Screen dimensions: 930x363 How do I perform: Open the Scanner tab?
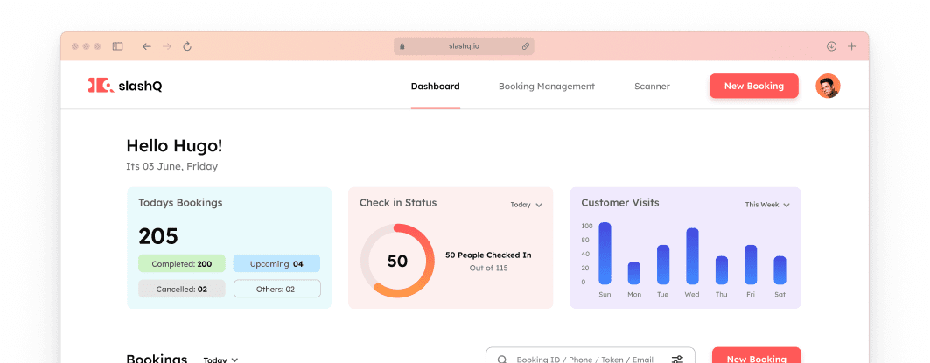coord(653,86)
